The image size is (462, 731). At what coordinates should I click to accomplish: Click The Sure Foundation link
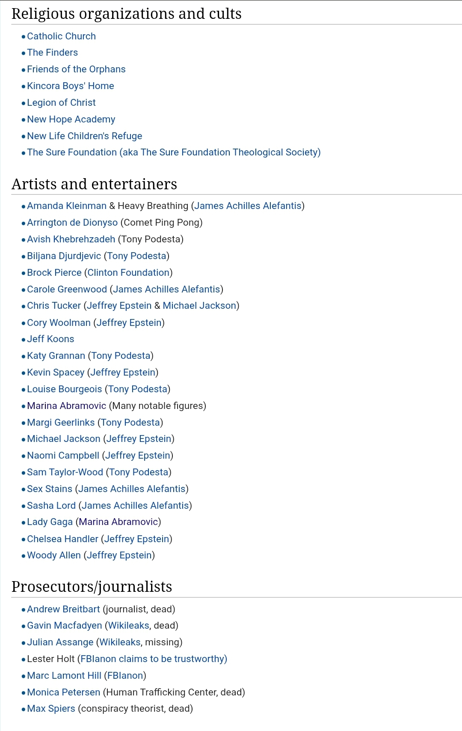pyautogui.click(x=174, y=152)
